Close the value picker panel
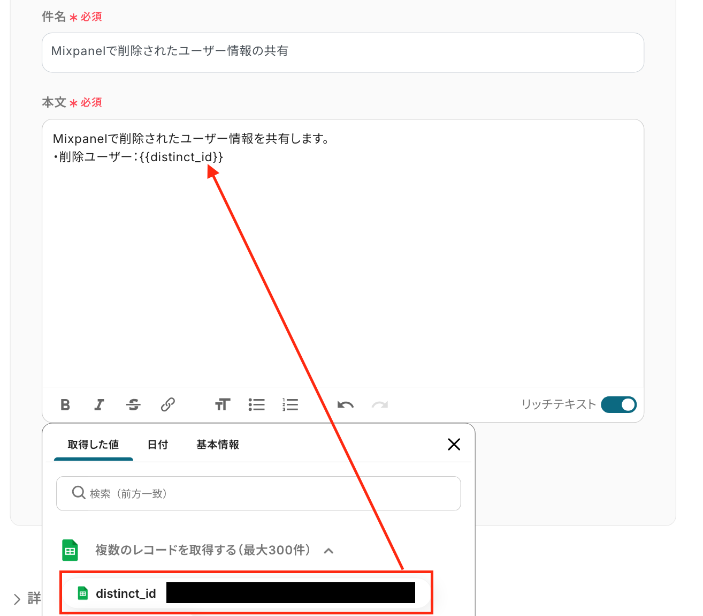703x616 pixels. click(454, 444)
